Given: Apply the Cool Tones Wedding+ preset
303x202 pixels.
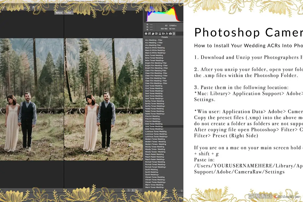Looking at the screenshot, I should [154, 91].
